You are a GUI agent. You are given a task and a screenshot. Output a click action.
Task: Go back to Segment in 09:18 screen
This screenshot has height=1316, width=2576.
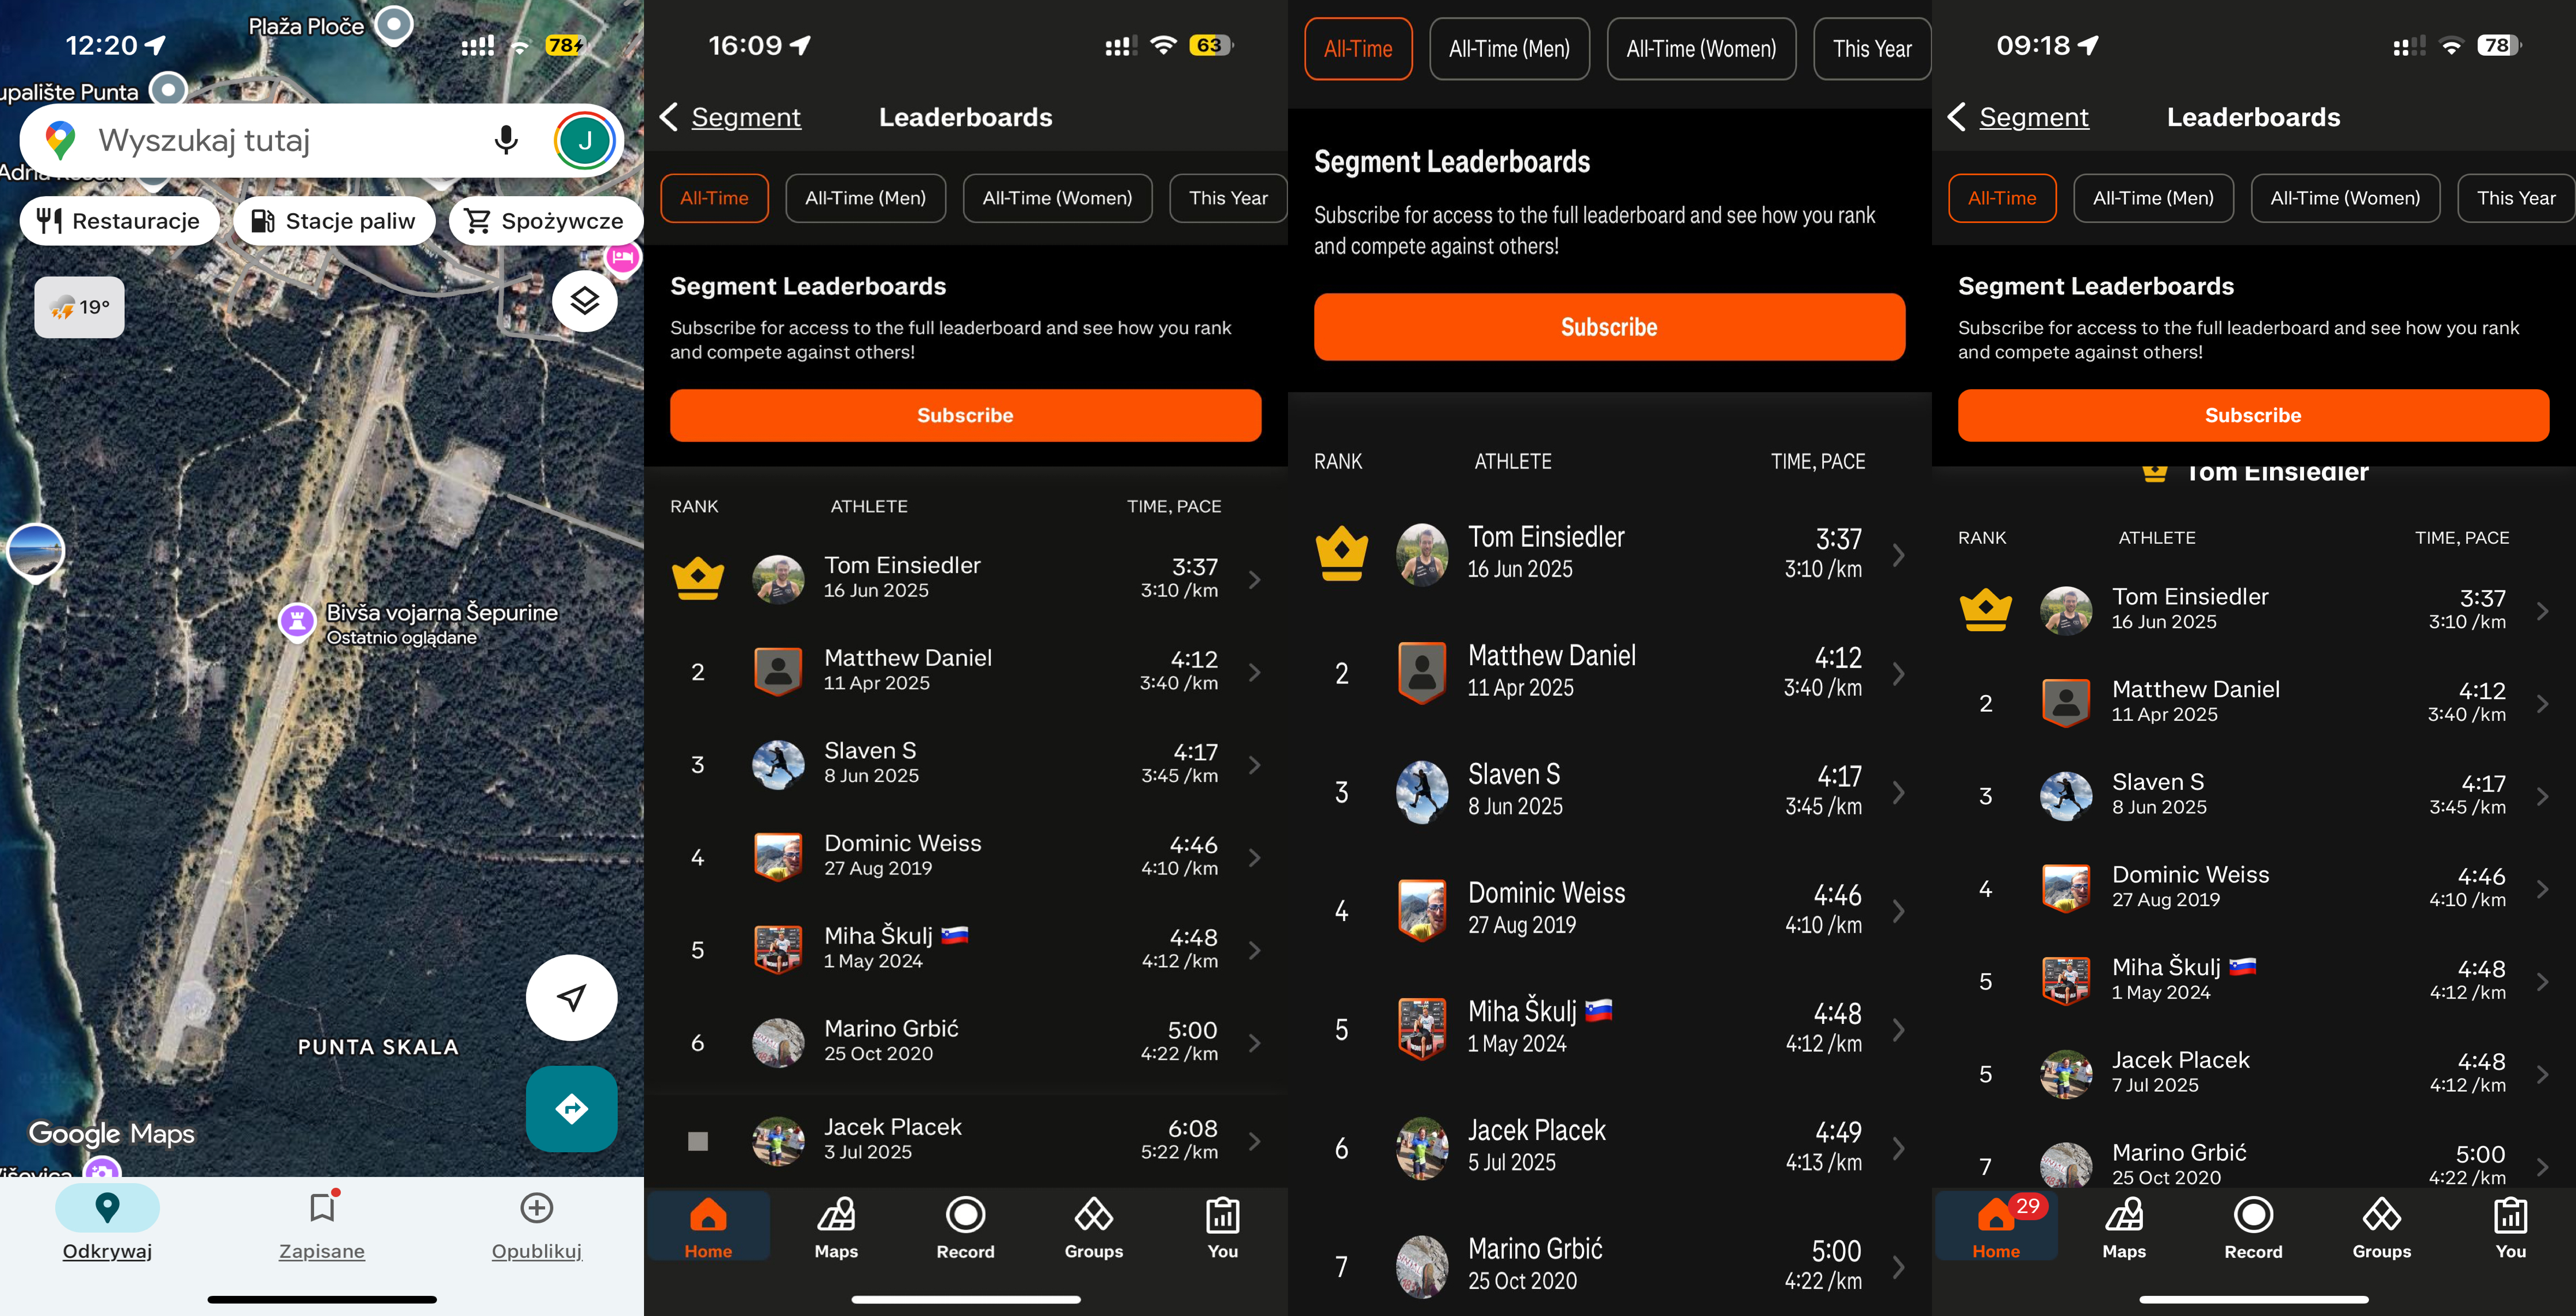click(x=2018, y=117)
